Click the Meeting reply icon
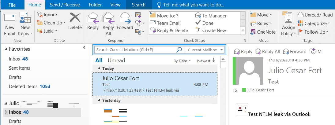 pyautogui.click(x=138, y=15)
